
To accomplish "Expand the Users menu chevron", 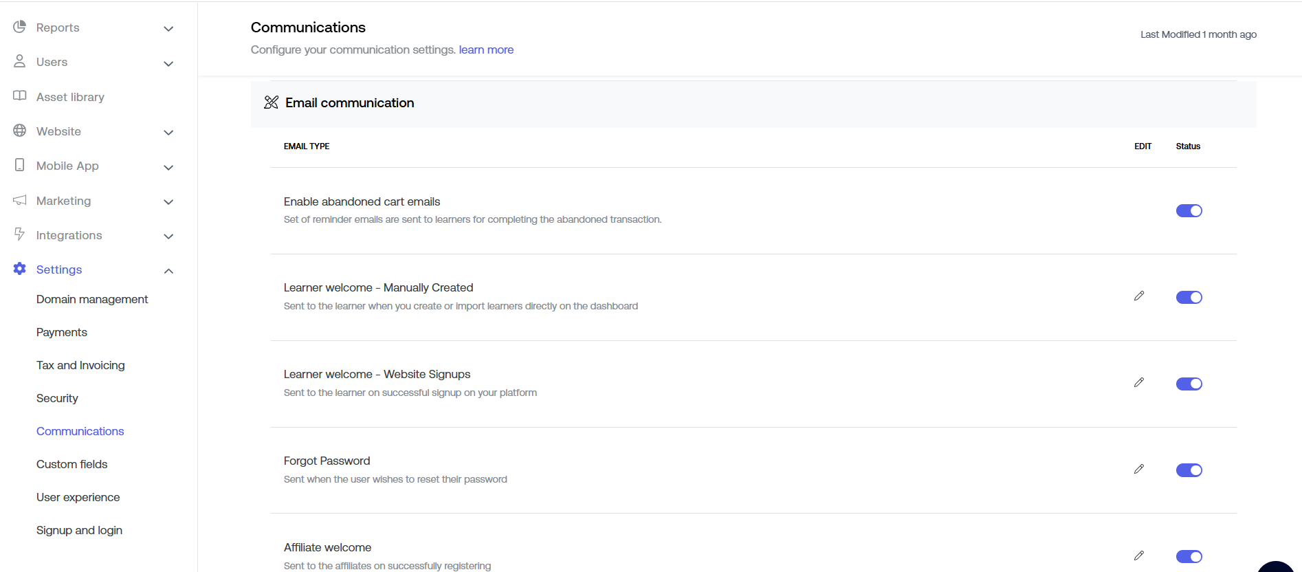I will tap(168, 64).
